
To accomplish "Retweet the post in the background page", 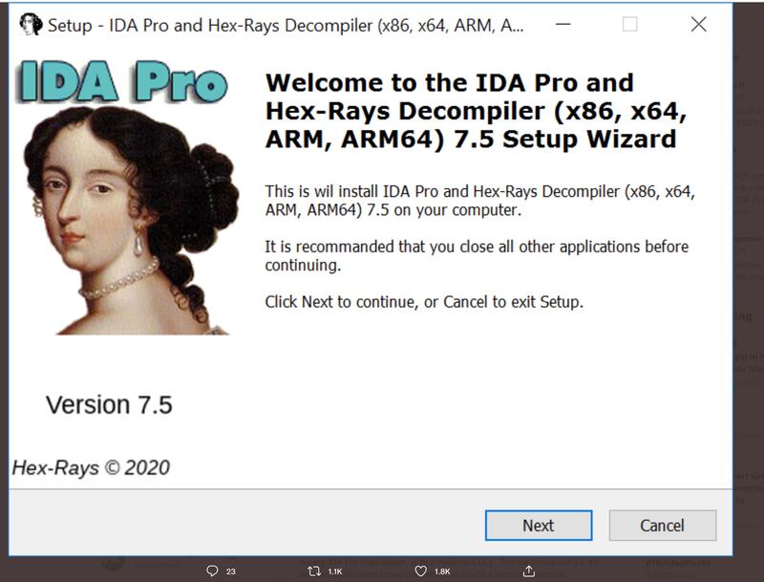I will (314, 571).
